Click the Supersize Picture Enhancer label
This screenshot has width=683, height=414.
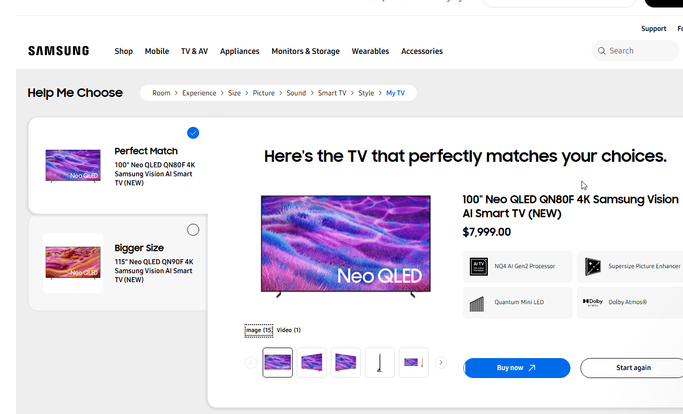[x=644, y=266]
